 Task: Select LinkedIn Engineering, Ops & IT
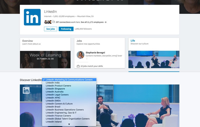[69, 113]
